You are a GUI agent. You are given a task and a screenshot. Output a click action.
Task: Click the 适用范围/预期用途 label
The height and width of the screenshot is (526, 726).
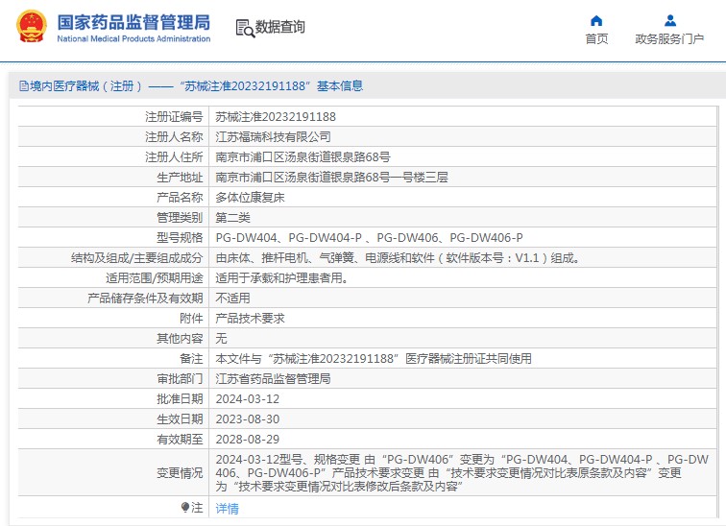pos(155,278)
